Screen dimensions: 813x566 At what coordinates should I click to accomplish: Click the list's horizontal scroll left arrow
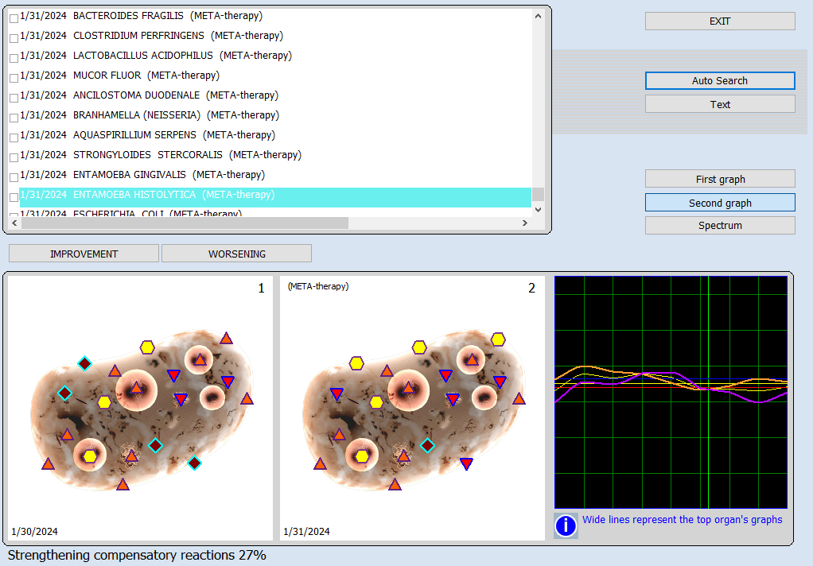[x=14, y=223]
